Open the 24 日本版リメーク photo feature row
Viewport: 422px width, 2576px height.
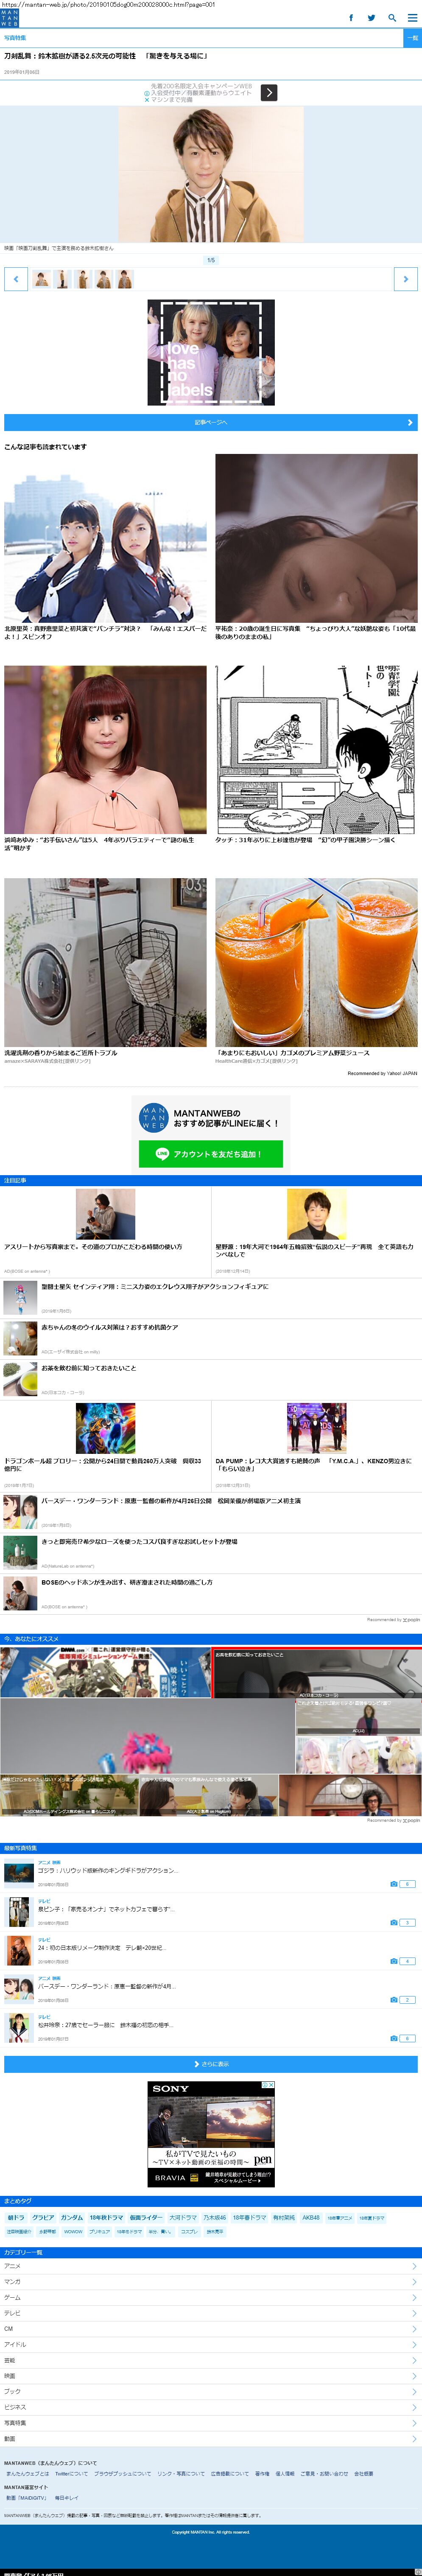click(x=211, y=1951)
